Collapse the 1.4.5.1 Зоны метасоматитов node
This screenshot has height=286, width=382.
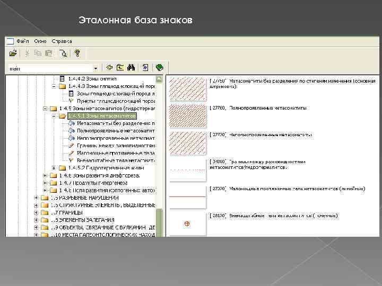coord(54,116)
